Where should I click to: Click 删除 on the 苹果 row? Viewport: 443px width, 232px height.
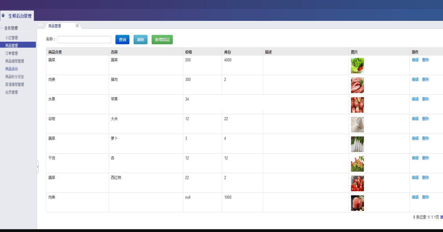425,99
